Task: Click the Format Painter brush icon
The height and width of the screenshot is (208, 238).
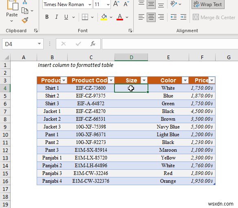Action: (25, 20)
